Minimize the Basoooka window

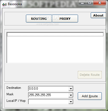coord(82,3)
